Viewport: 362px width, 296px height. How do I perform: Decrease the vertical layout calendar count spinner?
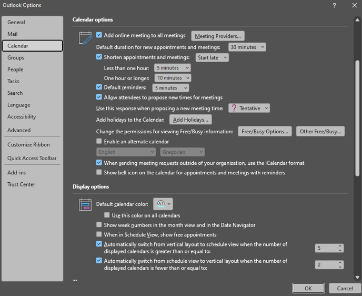(340, 267)
